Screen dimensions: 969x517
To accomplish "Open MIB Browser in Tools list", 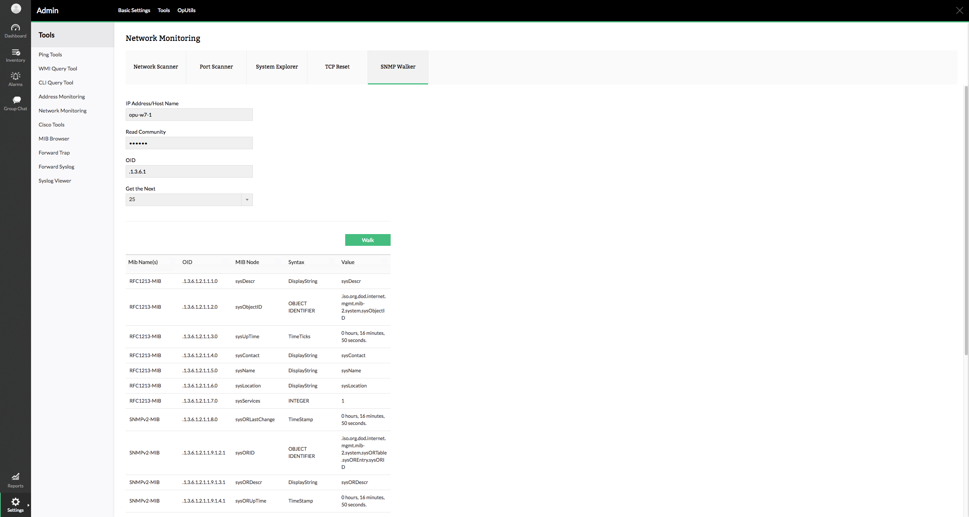I will tap(54, 139).
